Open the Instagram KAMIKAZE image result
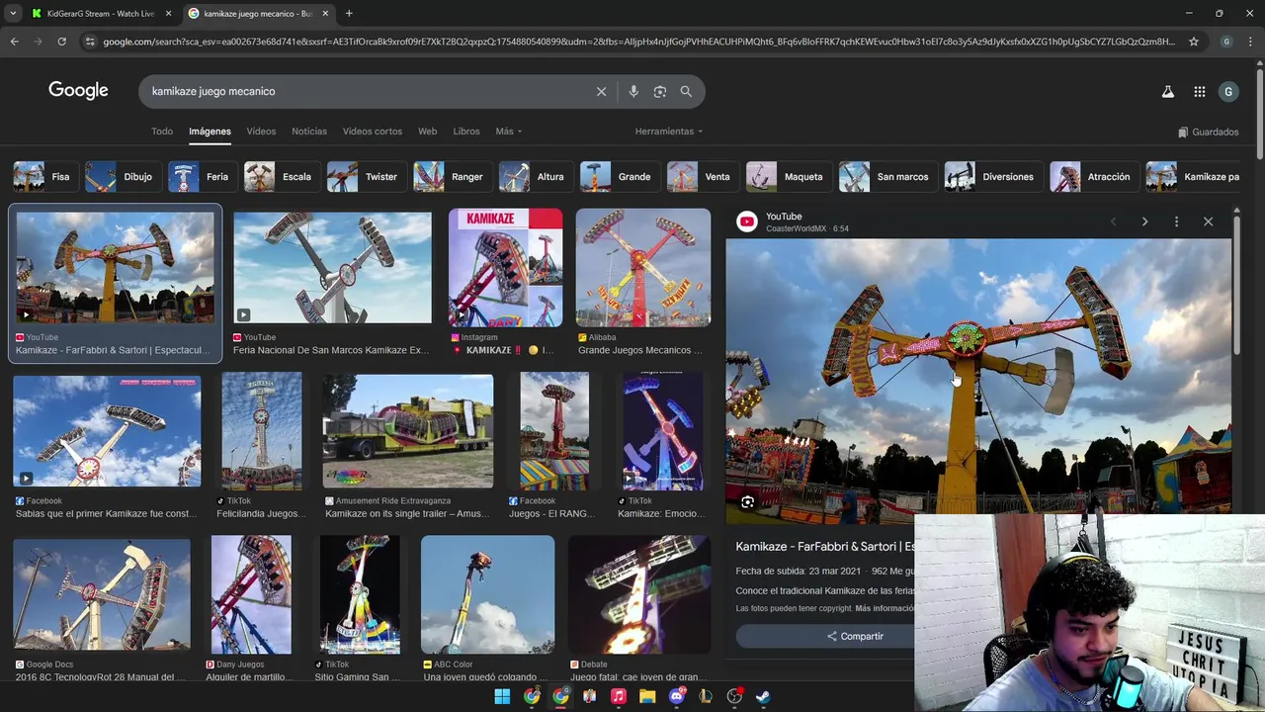The height and width of the screenshot is (712, 1265). coord(505,267)
